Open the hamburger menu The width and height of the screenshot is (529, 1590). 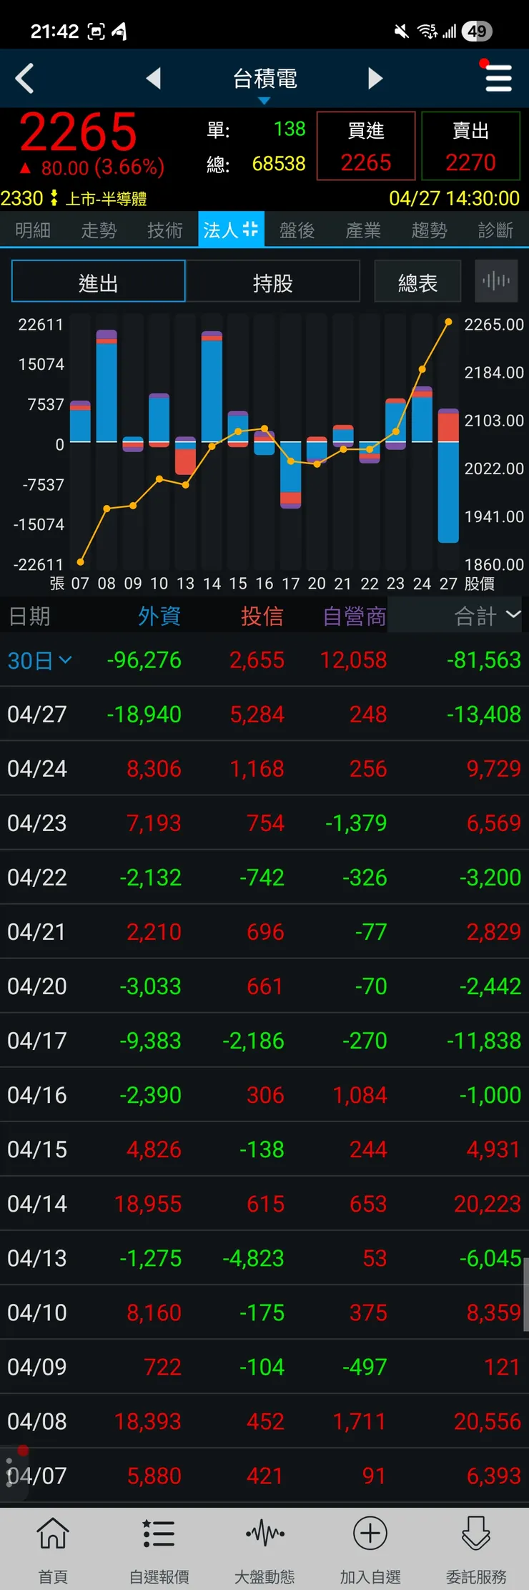pyautogui.click(x=498, y=78)
